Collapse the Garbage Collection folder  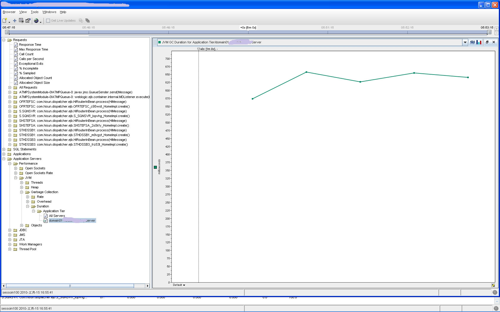pos(21,192)
